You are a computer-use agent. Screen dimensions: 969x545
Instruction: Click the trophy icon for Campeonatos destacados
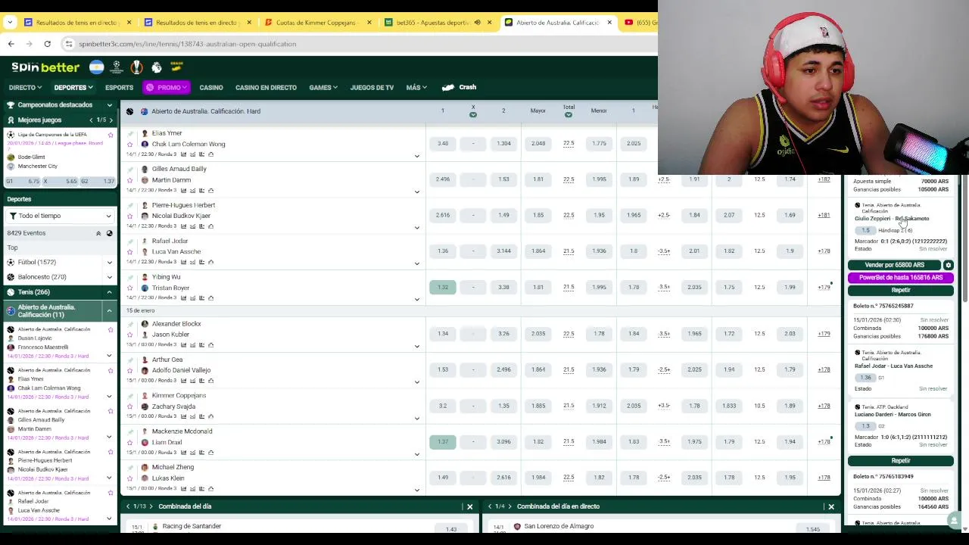tap(11, 105)
